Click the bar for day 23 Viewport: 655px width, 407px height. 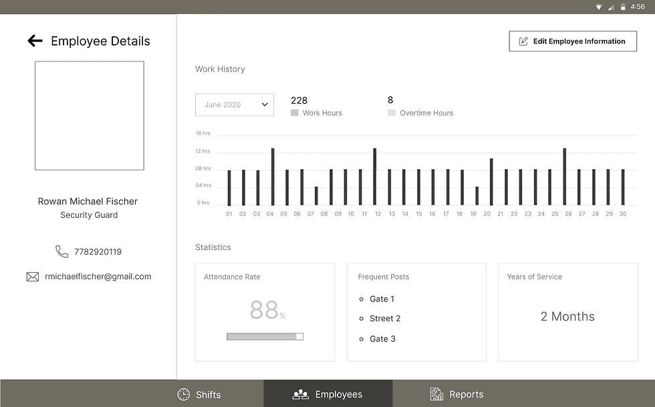coord(535,187)
